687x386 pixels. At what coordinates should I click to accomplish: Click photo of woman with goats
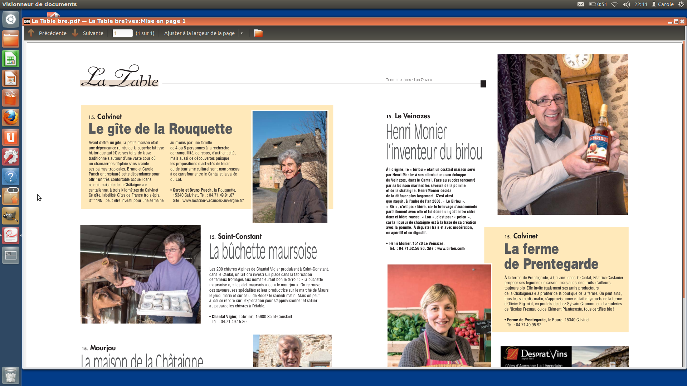[x=140, y=274]
